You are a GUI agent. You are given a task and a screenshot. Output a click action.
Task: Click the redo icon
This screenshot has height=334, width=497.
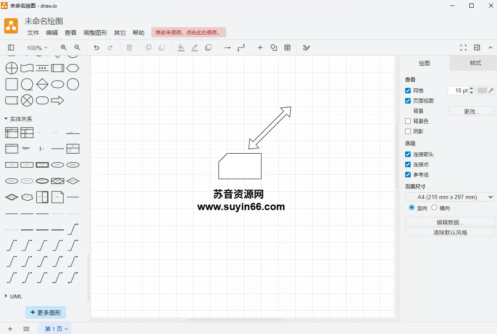[x=110, y=48]
